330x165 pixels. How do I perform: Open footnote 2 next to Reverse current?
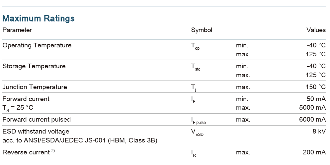(52, 151)
